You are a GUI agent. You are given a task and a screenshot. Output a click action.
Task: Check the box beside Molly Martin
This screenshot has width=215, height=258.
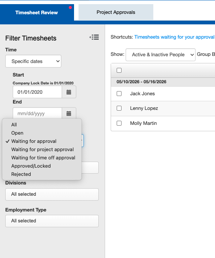(x=119, y=123)
